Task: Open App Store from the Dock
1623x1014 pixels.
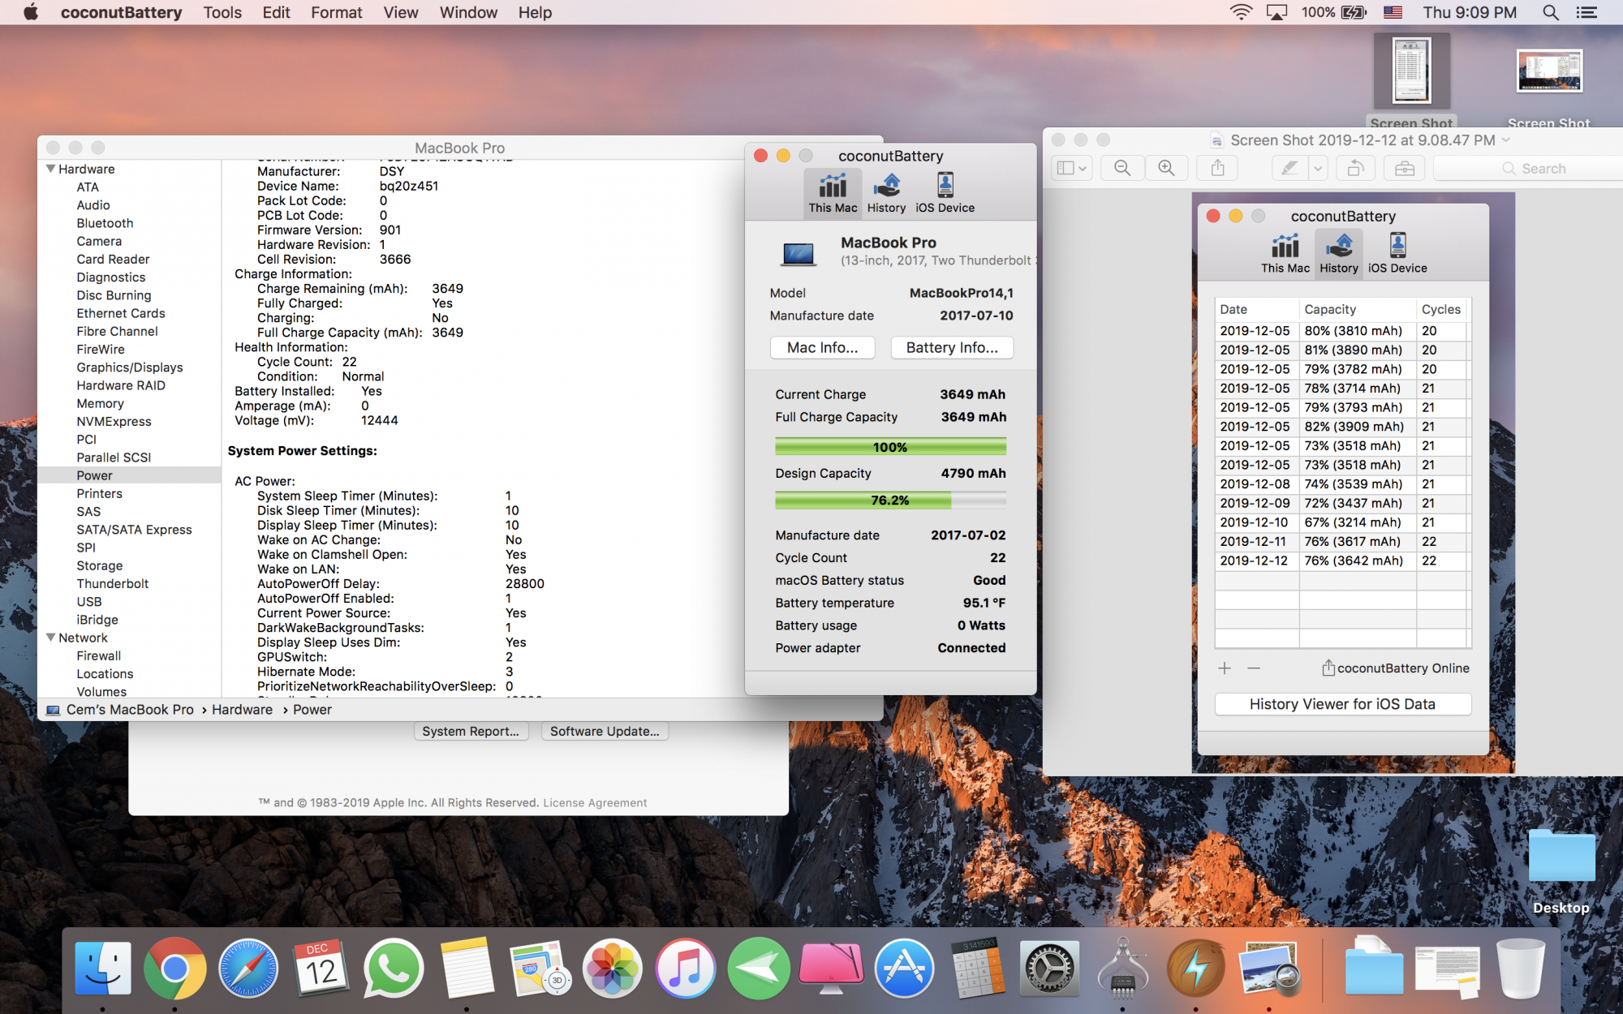Action: pos(904,969)
